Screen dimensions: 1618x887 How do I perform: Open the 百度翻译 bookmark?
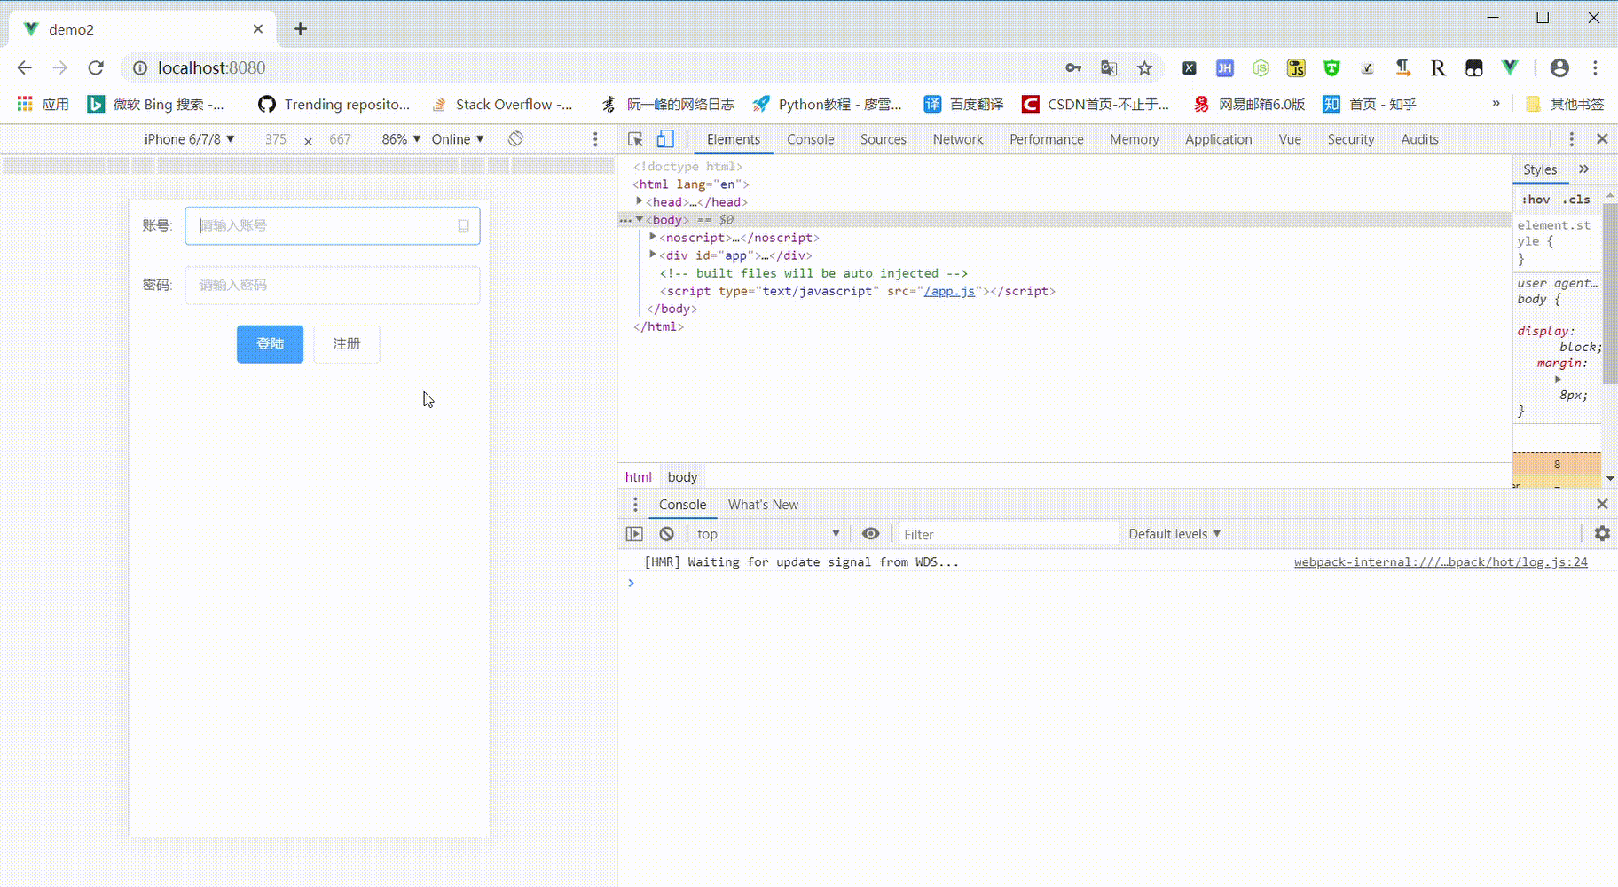963,105
